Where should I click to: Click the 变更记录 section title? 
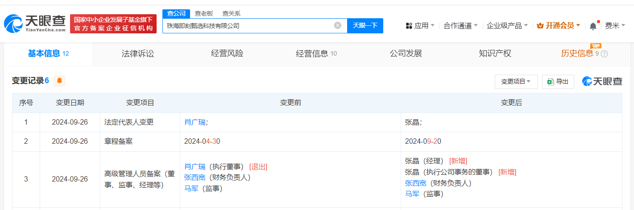[x=28, y=81]
